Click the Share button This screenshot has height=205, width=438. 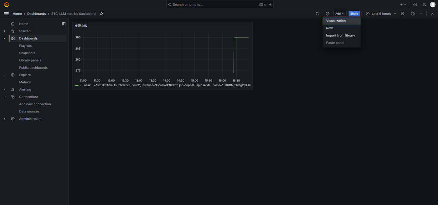[x=354, y=14]
